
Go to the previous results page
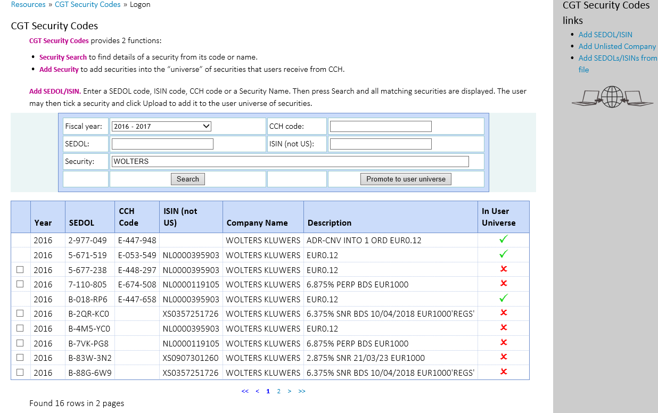click(258, 391)
